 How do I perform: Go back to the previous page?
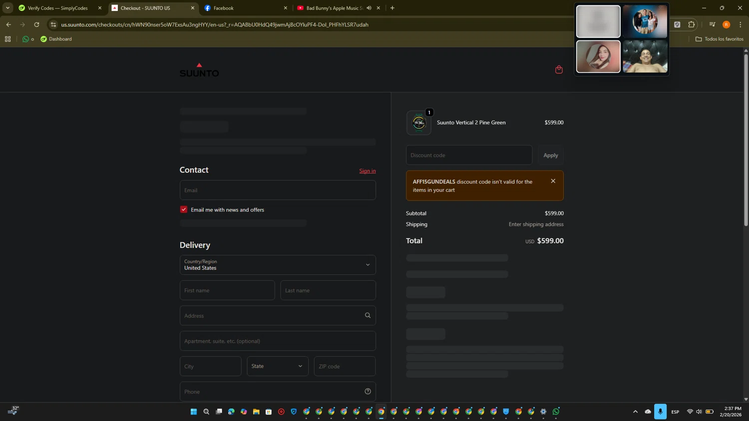click(8, 24)
